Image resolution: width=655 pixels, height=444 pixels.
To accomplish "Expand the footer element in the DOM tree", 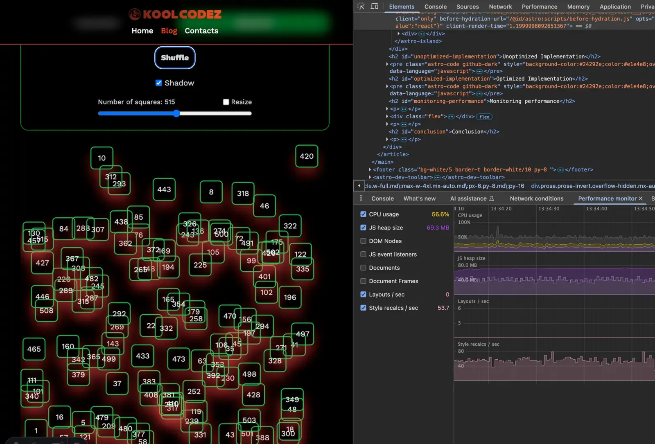I will click(370, 169).
